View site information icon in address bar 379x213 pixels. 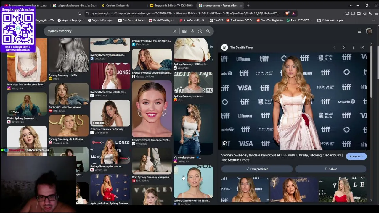coord(87,13)
